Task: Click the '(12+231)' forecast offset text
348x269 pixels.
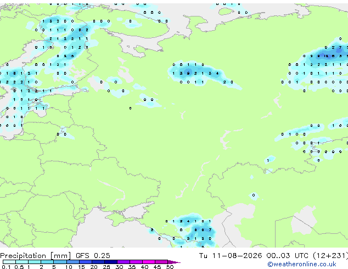Action: click(330, 256)
